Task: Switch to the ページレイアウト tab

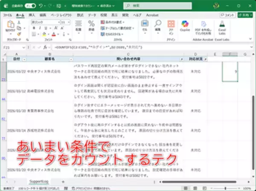Action: pos(61,15)
